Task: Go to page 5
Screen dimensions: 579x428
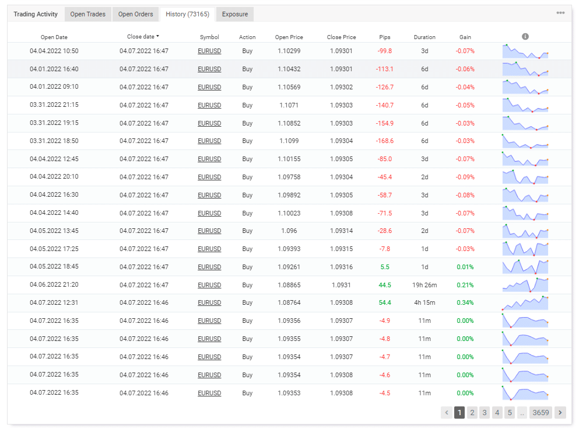Action: coord(509,412)
